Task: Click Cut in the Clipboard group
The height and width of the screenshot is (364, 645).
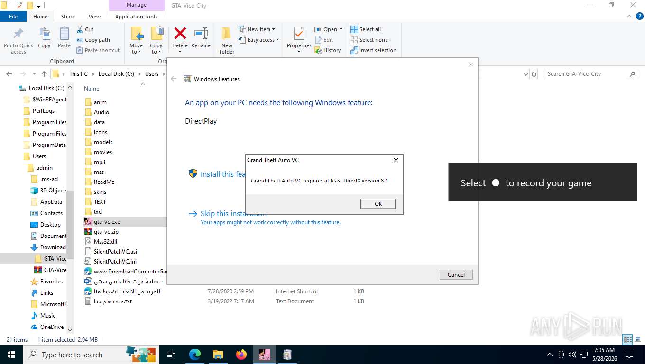Action: pos(85,29)
